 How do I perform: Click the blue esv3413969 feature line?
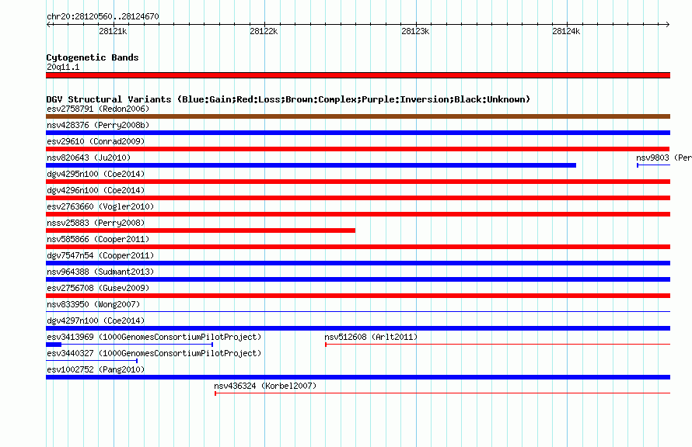tap(130, 345)
